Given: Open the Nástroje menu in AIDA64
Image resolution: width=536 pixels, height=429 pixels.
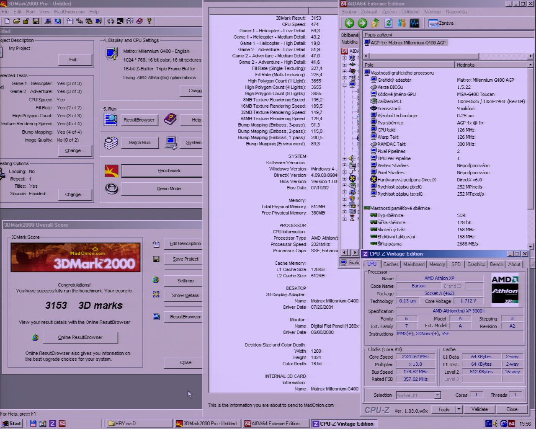Looking at the screenshot, I should [433, 12].
